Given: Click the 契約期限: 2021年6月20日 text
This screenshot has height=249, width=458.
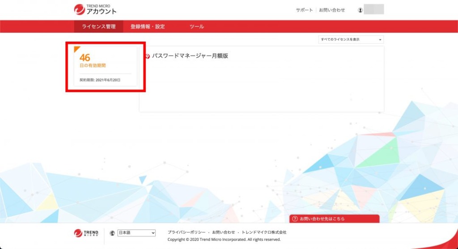Looking at the screenshot, I should coord(100,80).
